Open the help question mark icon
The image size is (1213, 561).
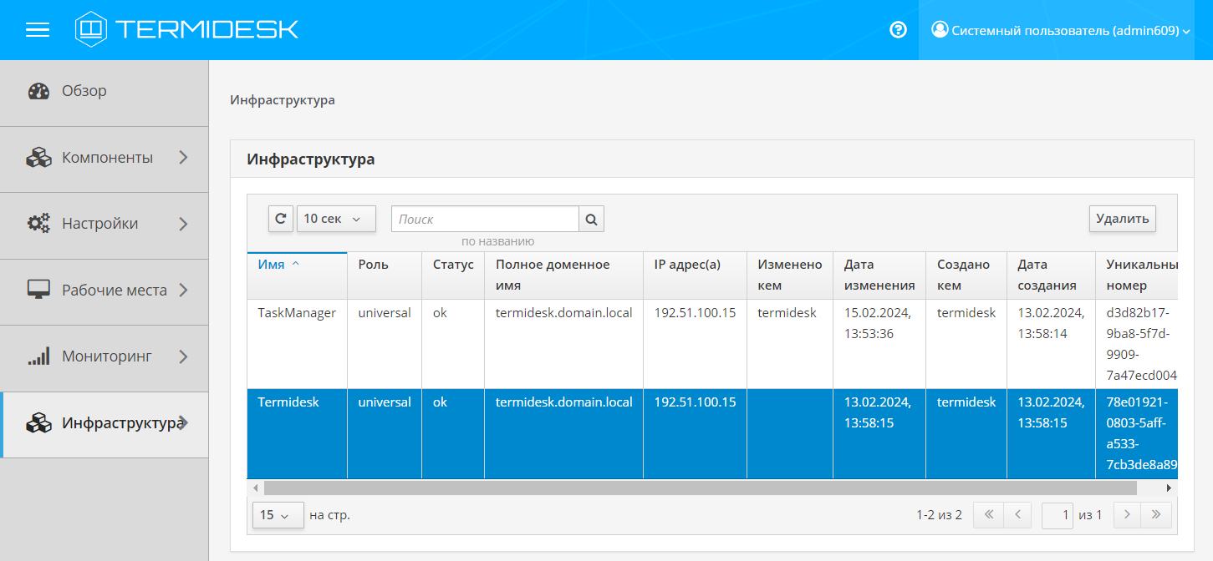899,30
